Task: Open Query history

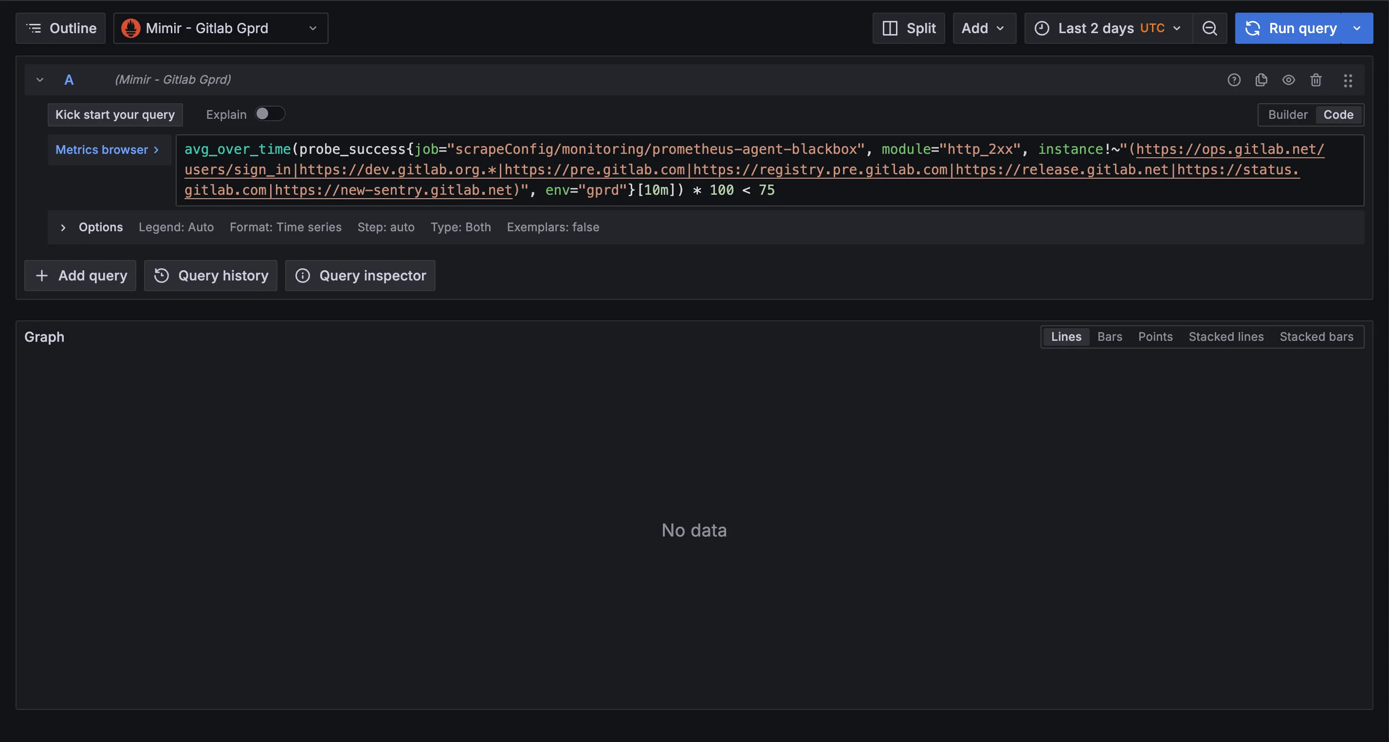Action: click(x=211, y=276)
